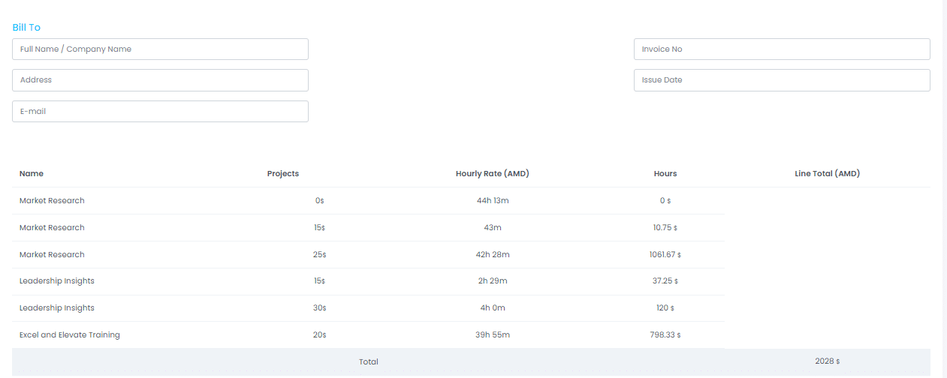Screen dimensions: 947x378
Task: Select Market Research name in the 42h 28m row
Action: click(x=52, y=254)
